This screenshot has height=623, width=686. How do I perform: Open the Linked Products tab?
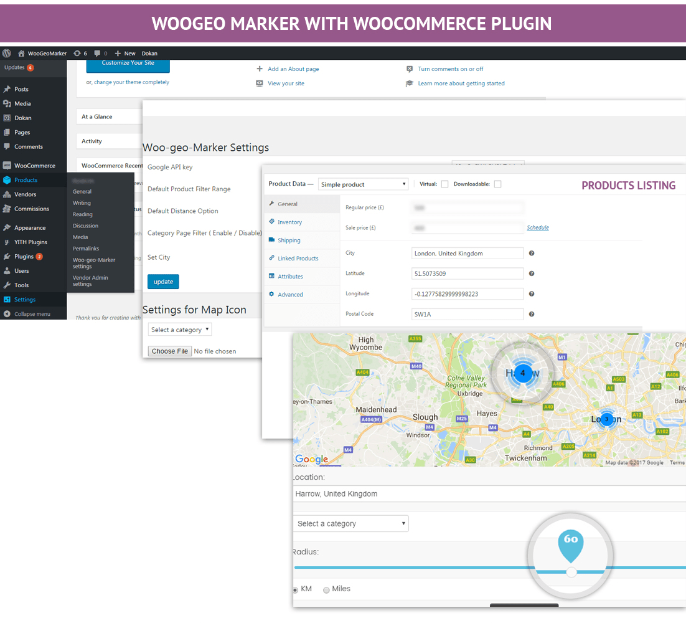click(x=303, y=259)
